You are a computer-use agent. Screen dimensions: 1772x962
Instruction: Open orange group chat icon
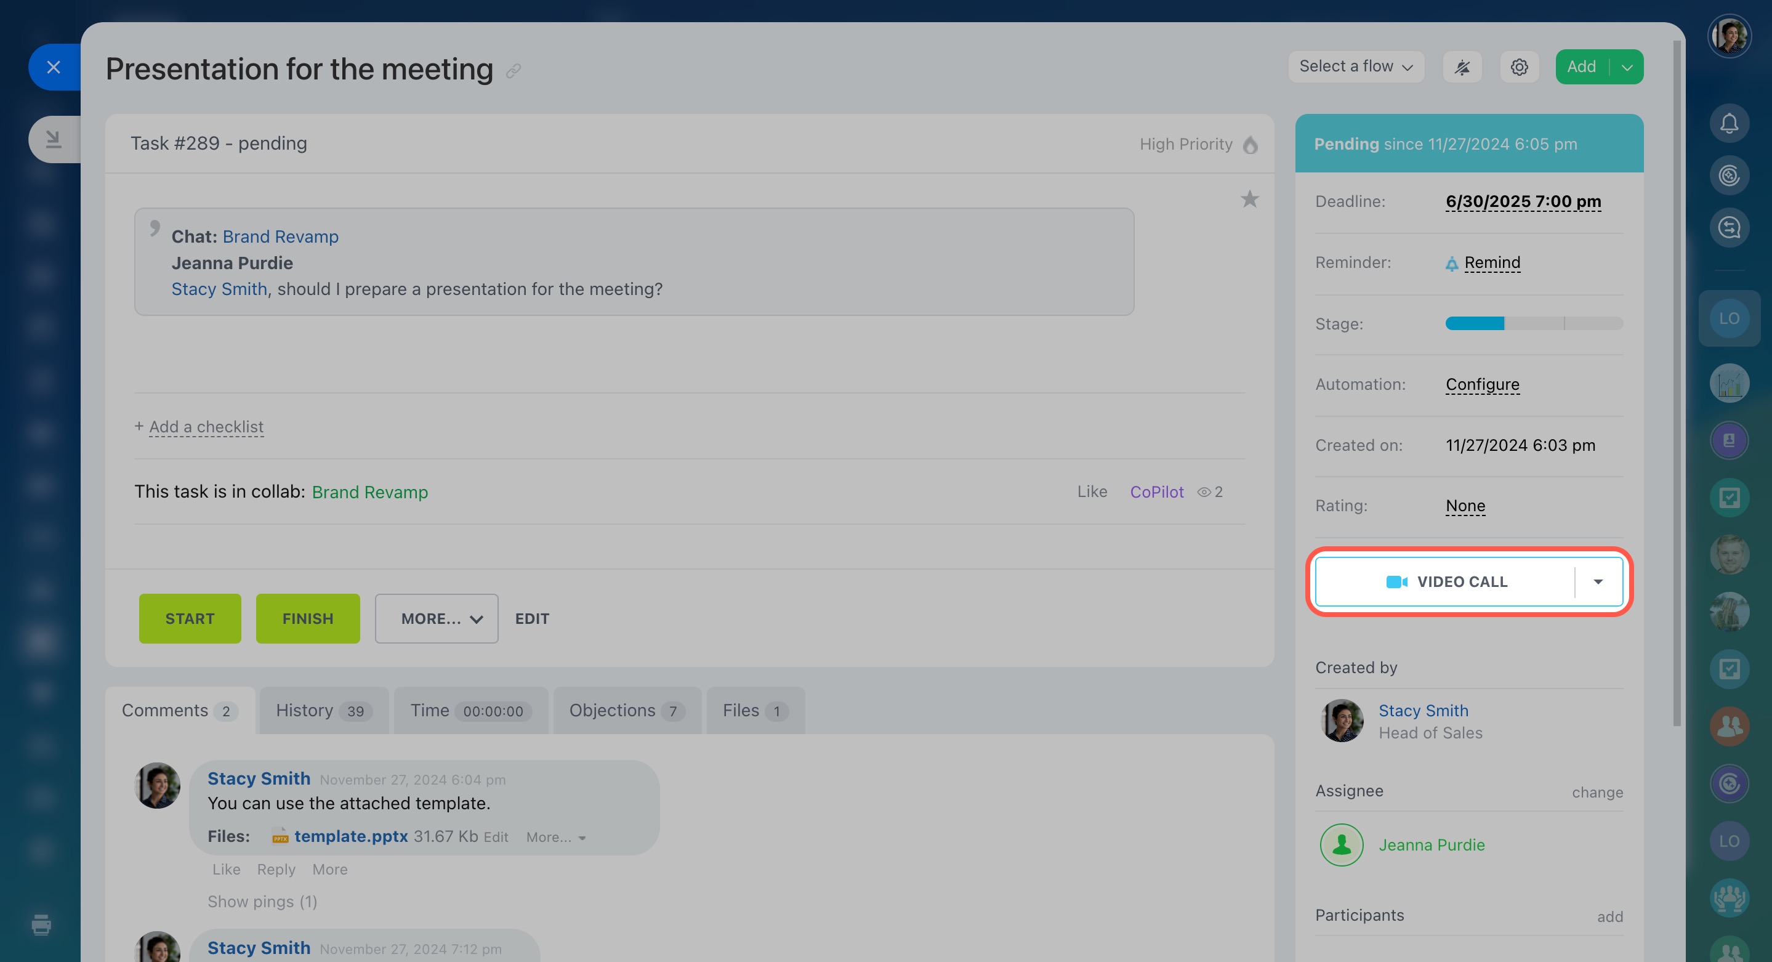[x=1730, y=726]
